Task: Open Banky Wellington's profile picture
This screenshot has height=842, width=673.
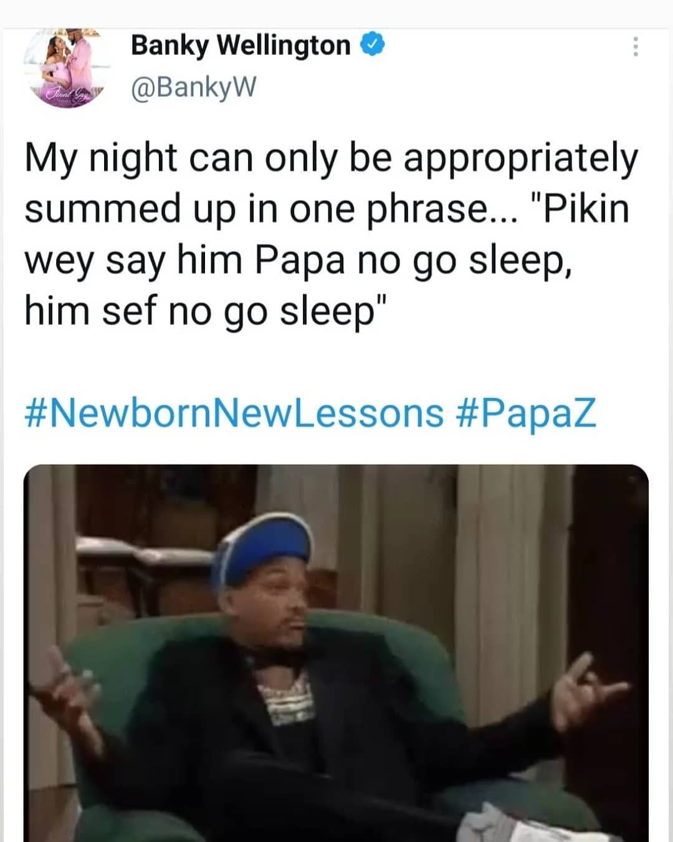Action: pyautogui.click(x=67, y=70)
